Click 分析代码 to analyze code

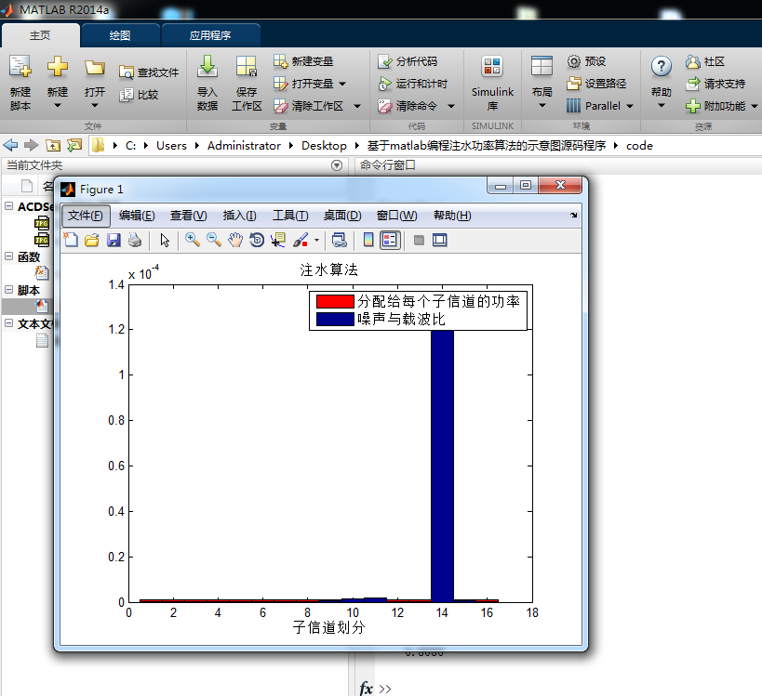[x=408, y=61]
